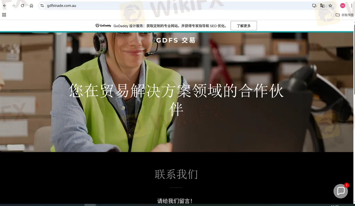View site information icon in address bar

tap(42, 6)
